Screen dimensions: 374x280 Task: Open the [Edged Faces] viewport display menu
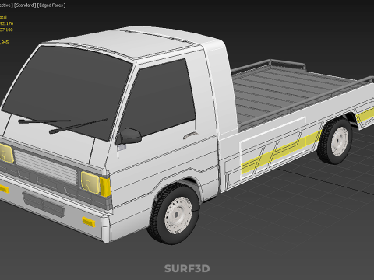(x=51, y=5)
